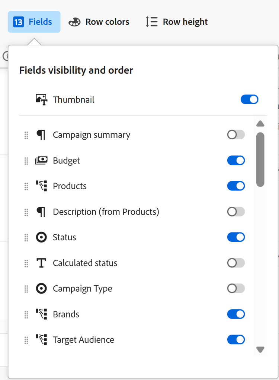Viewport: 279px width, 380px height.
Task: Click the Fields count icon
Action: pos(18,22)
